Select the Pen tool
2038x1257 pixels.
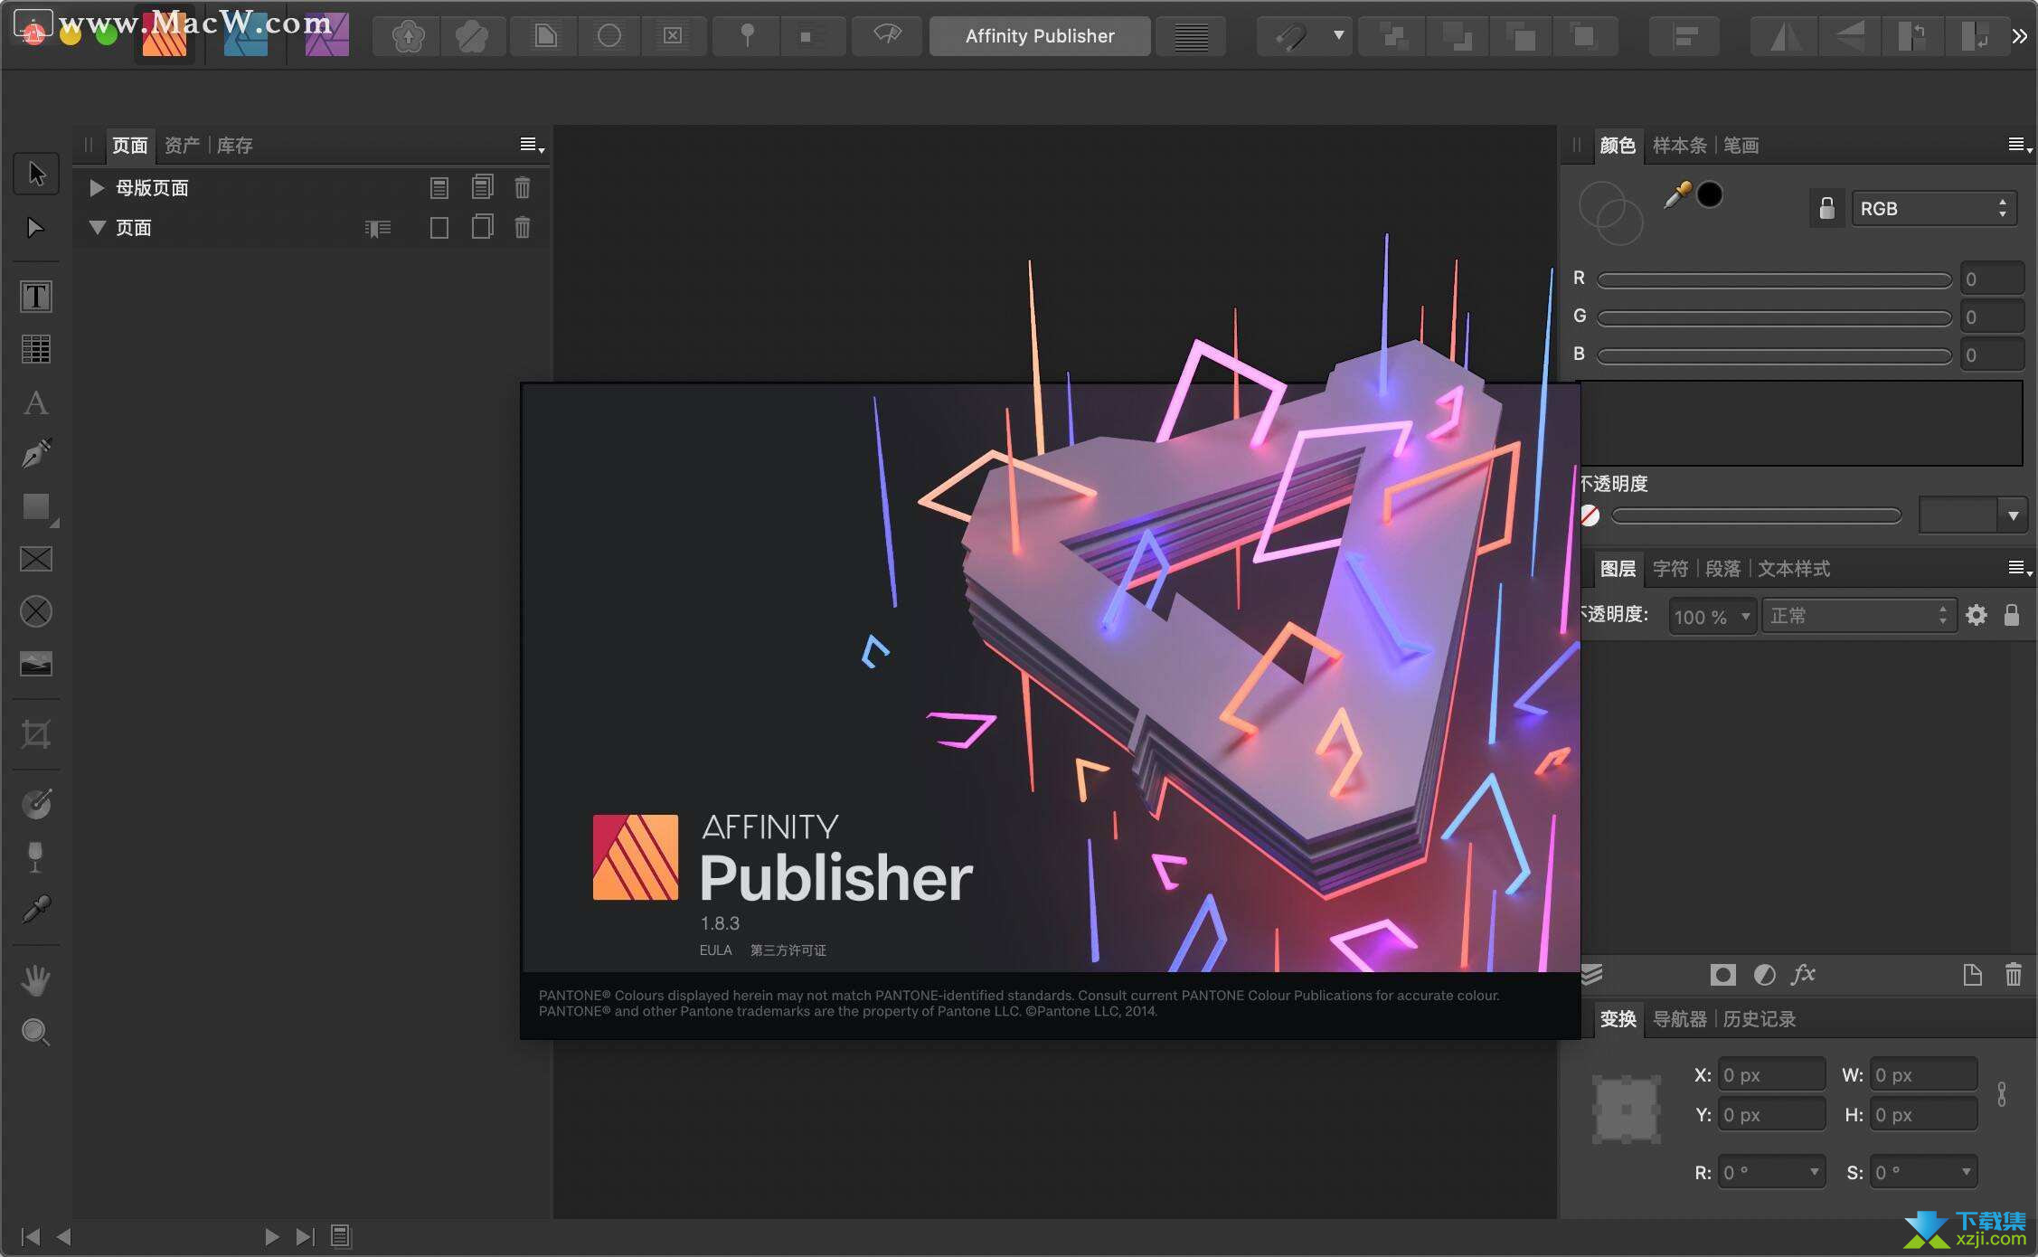tap(36, 453)
